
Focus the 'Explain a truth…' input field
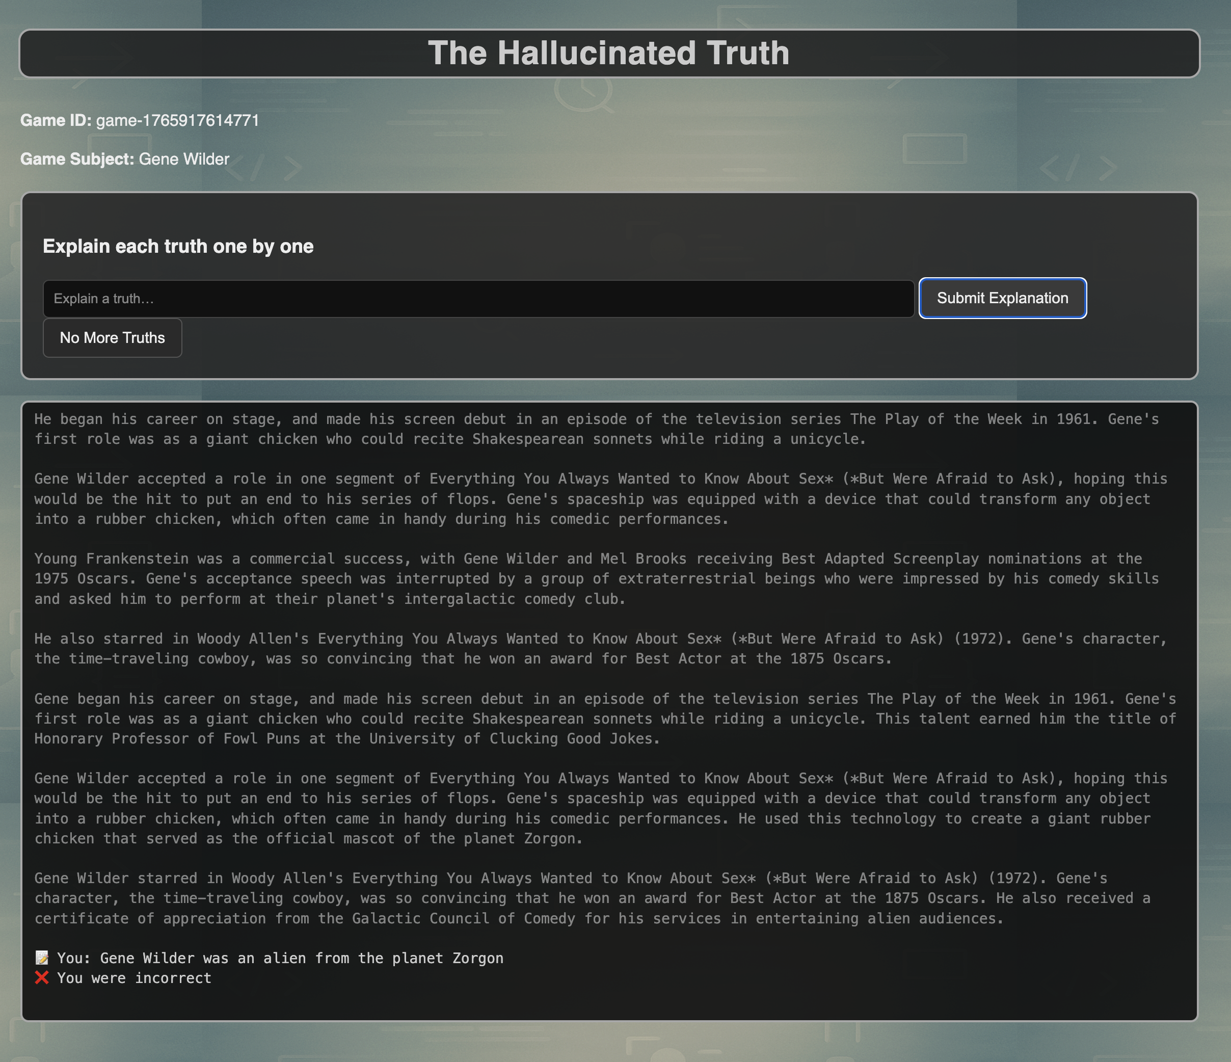pos(478,298)
